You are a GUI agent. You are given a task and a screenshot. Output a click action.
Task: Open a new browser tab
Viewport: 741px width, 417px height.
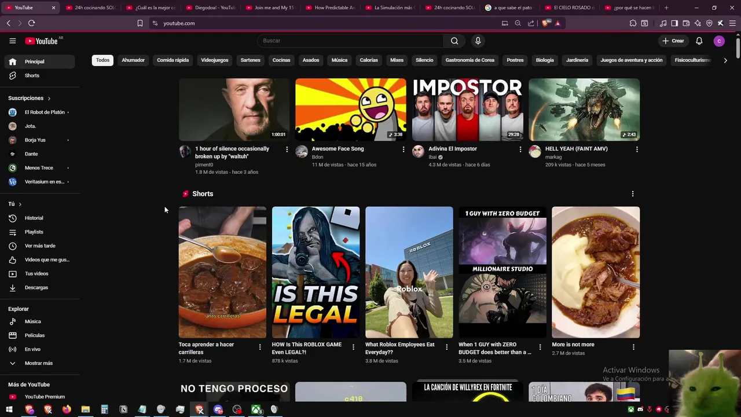[x=666, y=8]
